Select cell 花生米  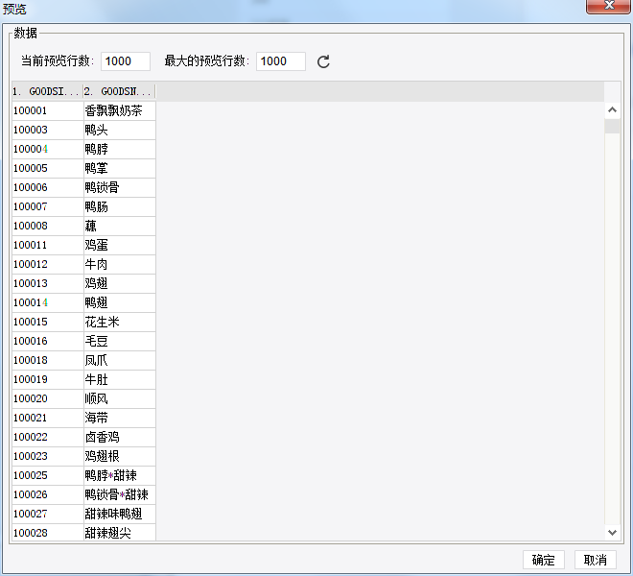pyautogui.click(x=120, y=322)
